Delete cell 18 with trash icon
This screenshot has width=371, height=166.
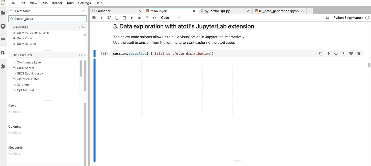(359, 53)
